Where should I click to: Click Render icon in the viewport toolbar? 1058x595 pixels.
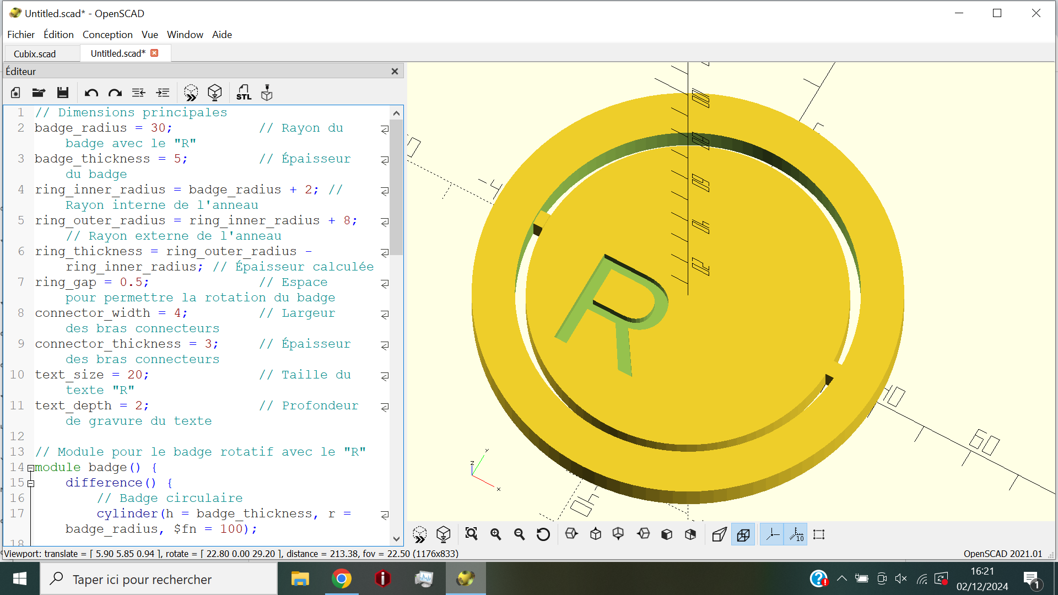444,534
